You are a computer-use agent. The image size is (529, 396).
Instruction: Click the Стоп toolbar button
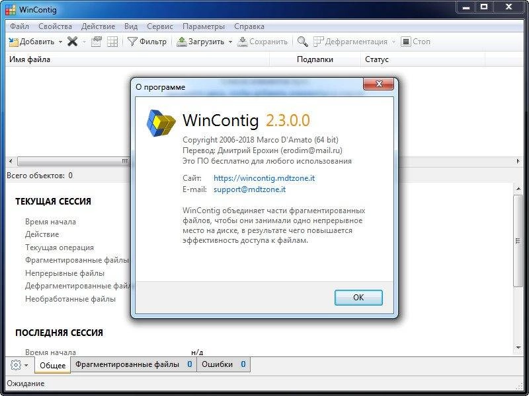point(416,42)
